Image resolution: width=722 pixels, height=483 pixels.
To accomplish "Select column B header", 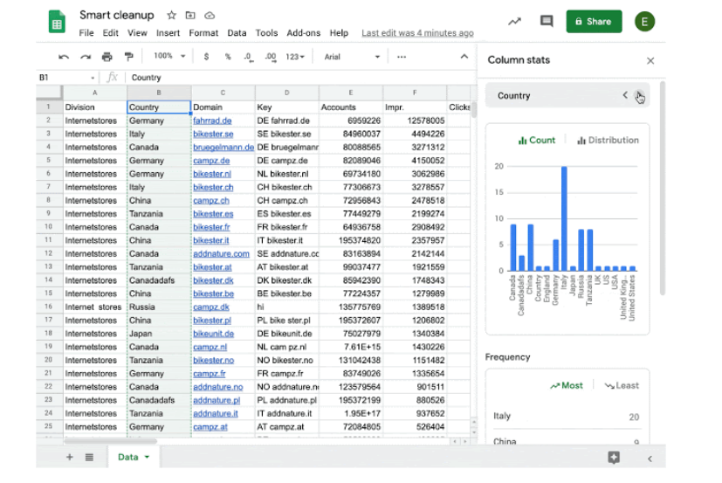I will click(159, 93).
